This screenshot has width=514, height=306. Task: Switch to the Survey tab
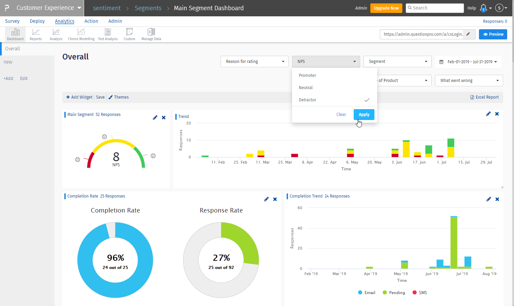[x=12, y=21]
